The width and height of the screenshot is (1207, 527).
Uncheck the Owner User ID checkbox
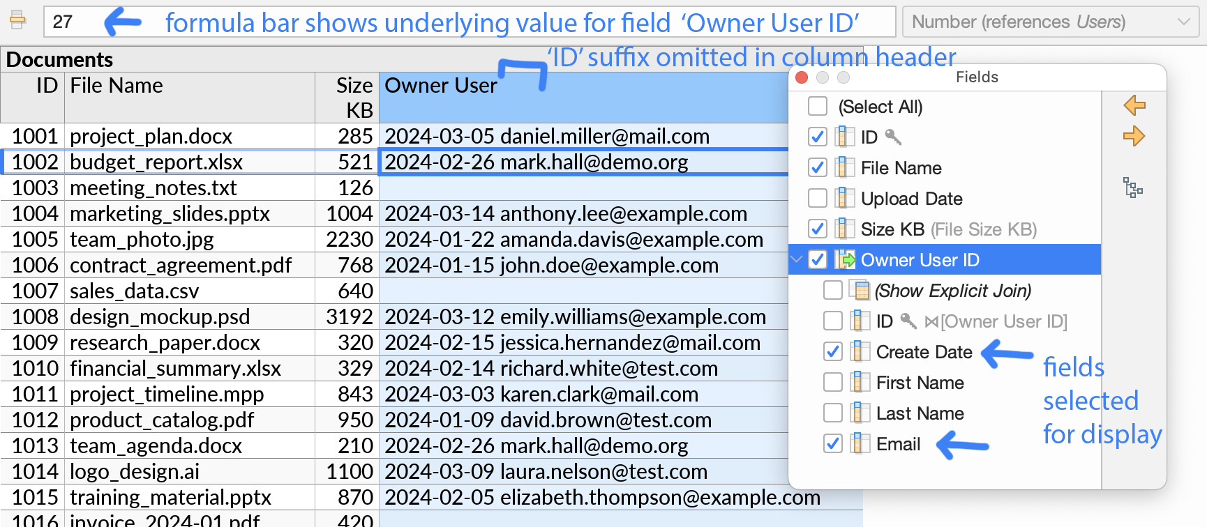[x=818, y=259]
